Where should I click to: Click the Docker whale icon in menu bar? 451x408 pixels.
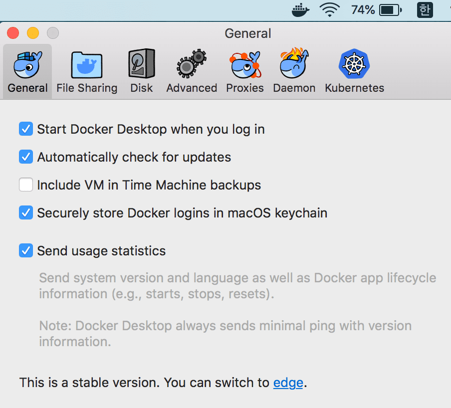[x=300, y=9]
